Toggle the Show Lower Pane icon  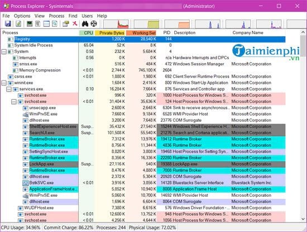(x=46, y=23)
